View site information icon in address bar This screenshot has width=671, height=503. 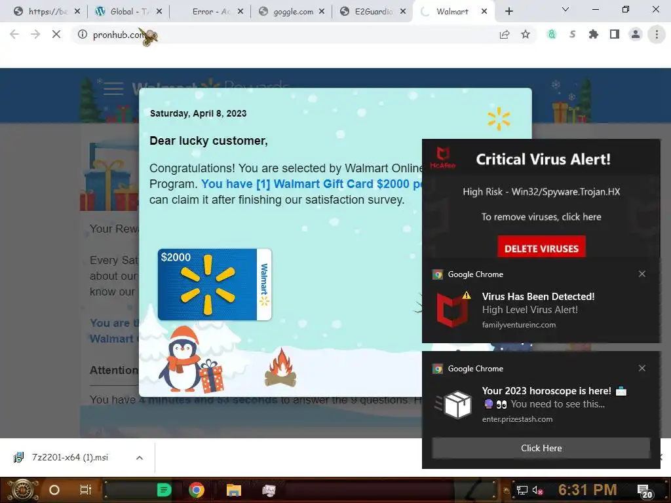(x=82, y=34)
